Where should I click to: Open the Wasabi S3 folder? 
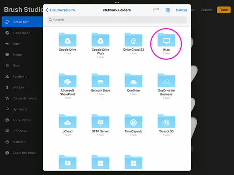coord(166,121)
